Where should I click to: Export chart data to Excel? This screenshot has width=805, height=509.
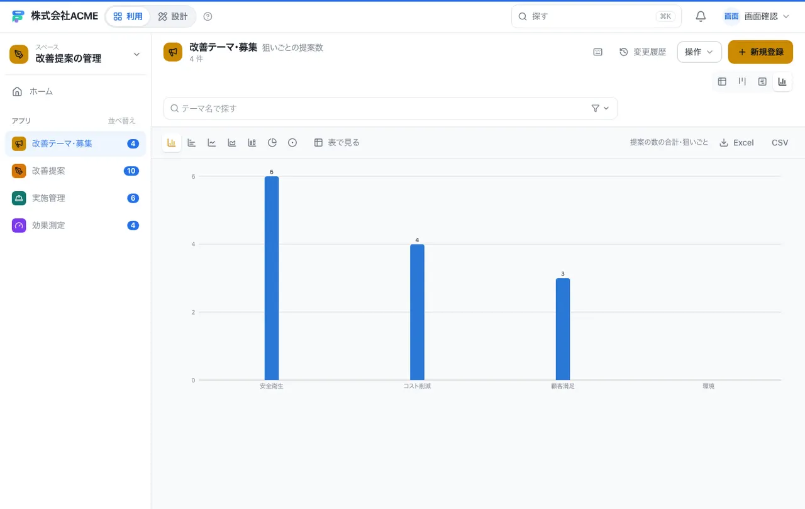[x=736, y=143]
